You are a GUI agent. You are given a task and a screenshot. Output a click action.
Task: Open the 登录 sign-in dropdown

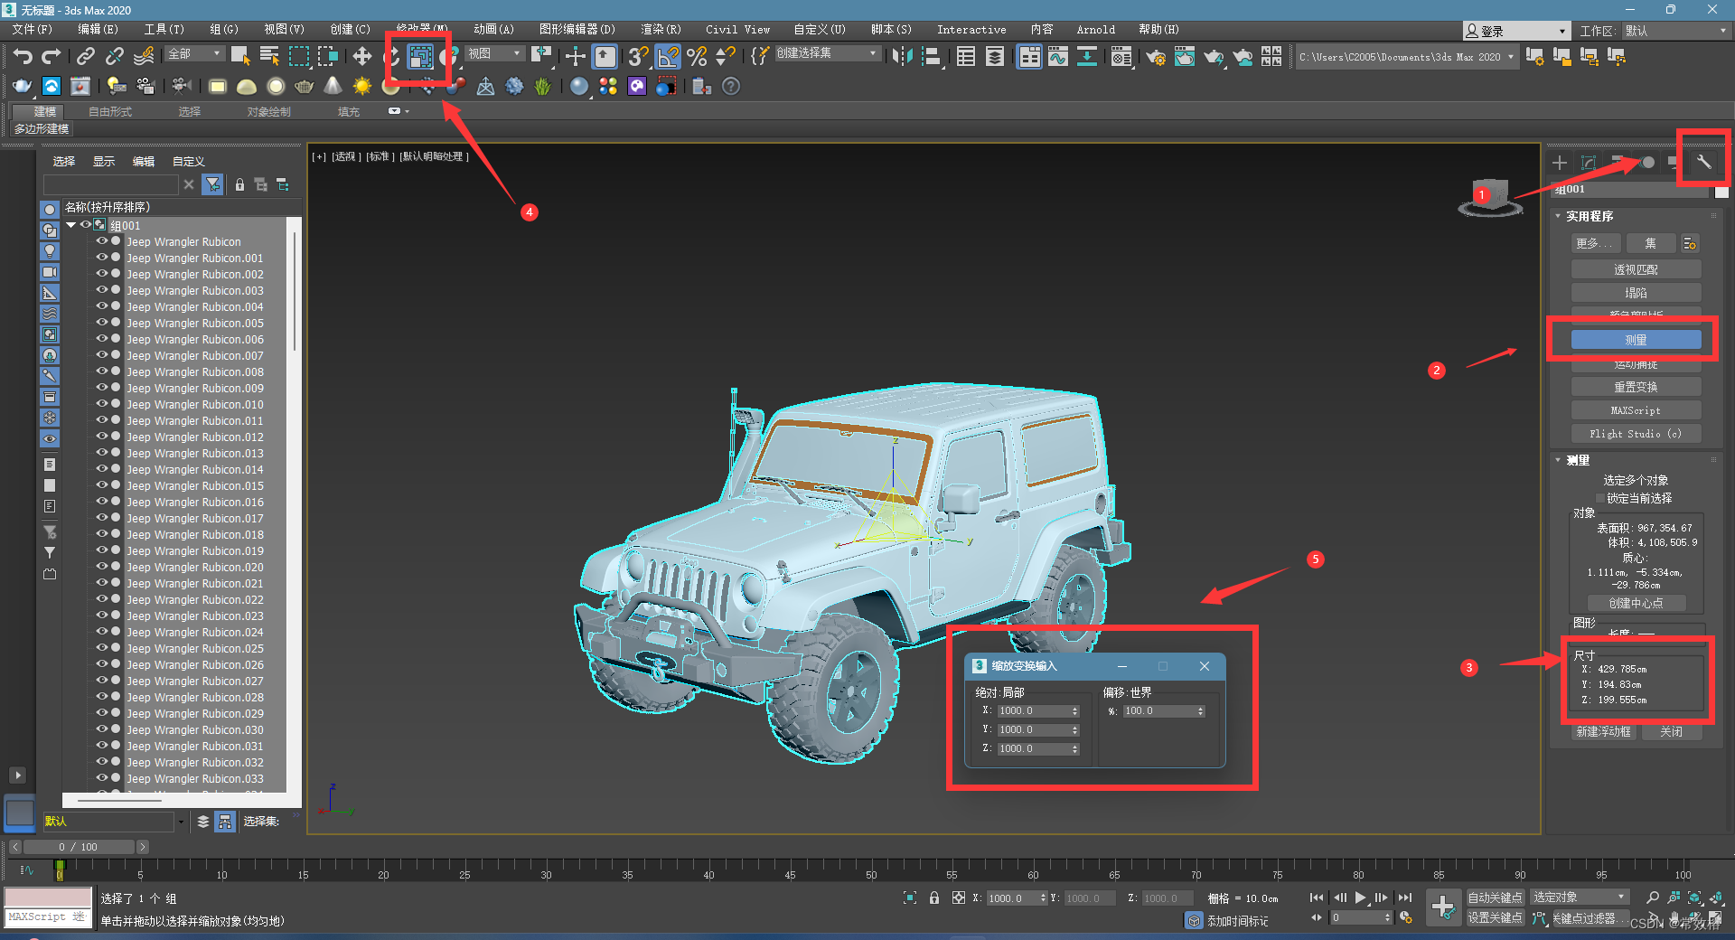coord(1515,31)
